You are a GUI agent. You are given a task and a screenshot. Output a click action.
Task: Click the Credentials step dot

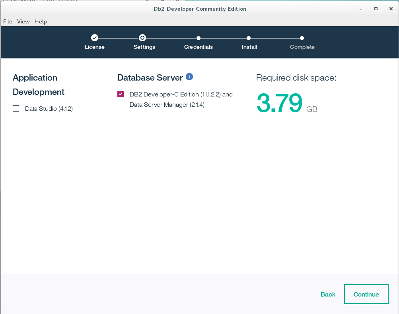[x=199, y=38]
